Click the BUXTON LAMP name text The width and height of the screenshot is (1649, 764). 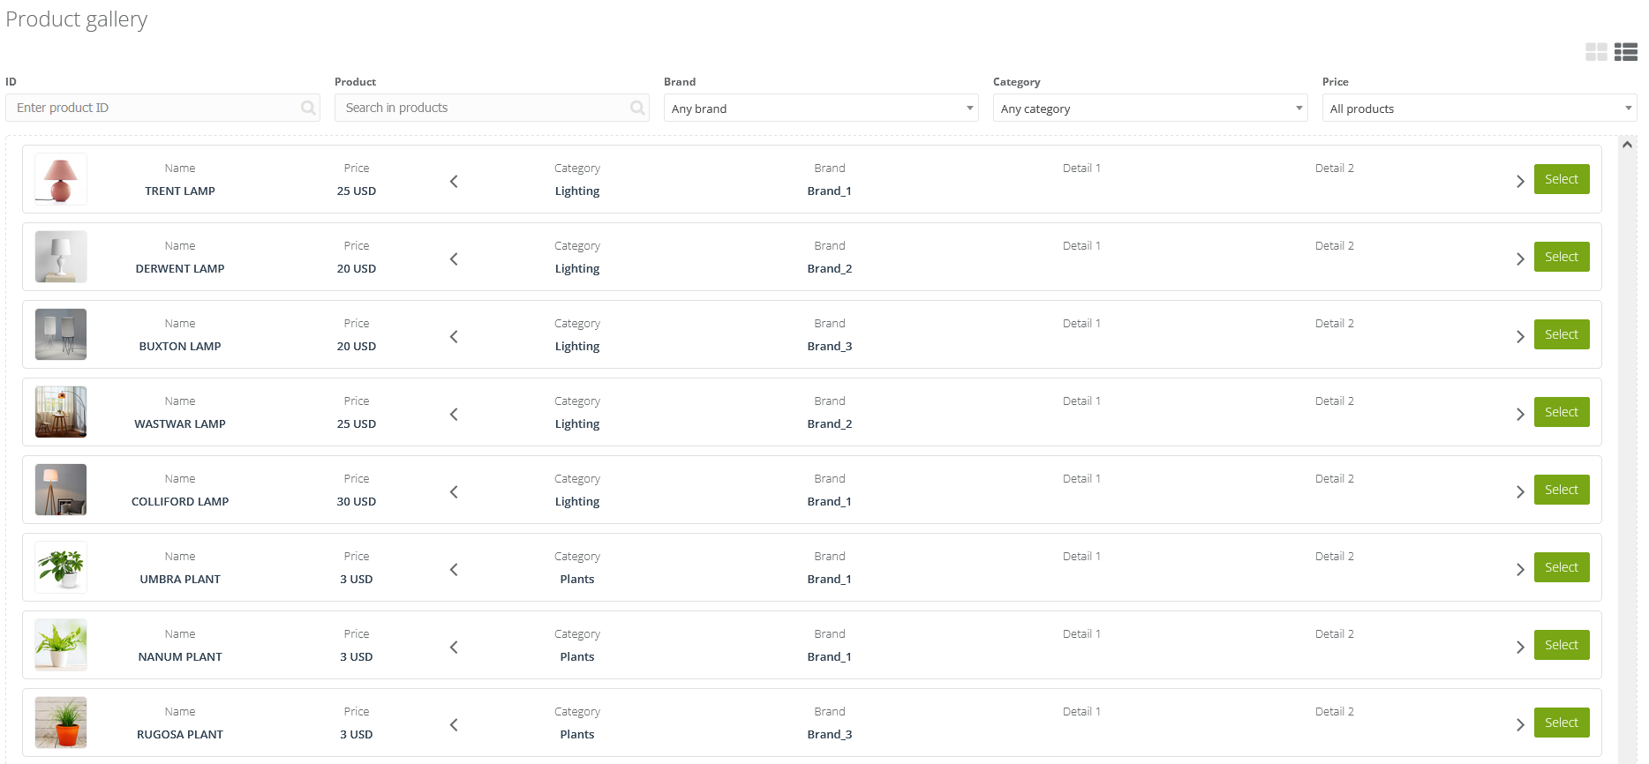180,346
